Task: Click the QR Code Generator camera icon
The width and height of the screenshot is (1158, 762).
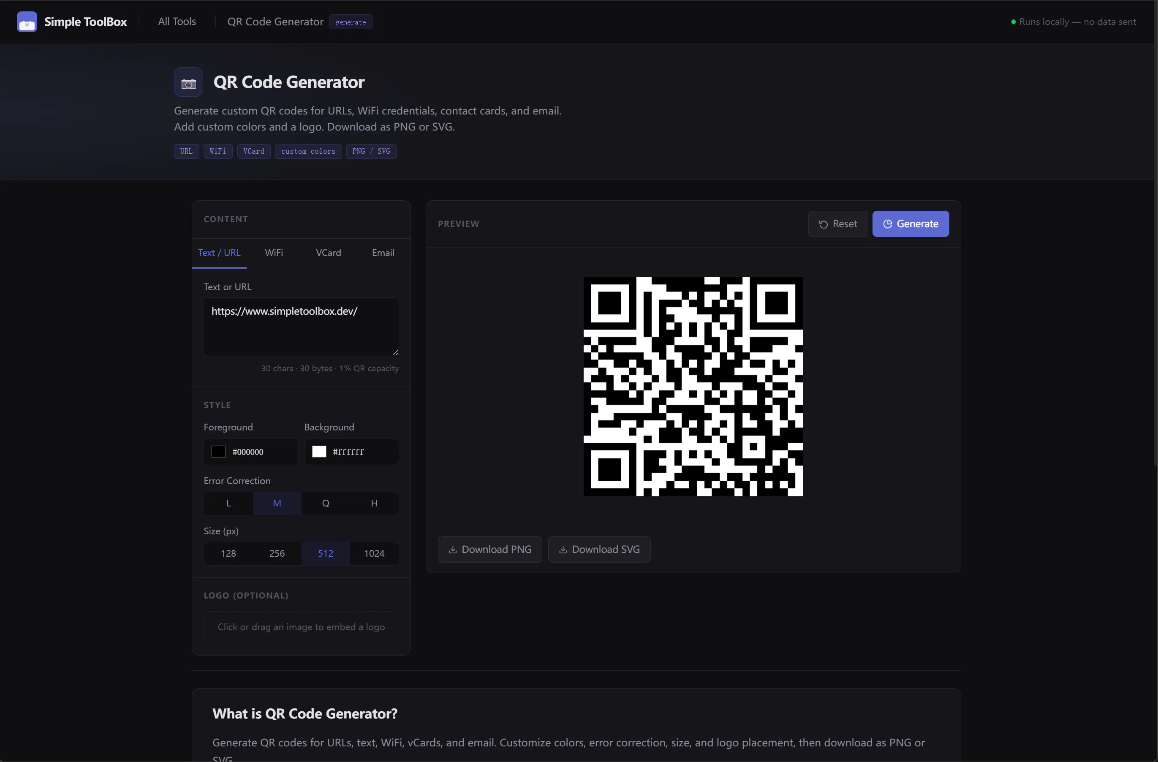Action: [x=188, y=82]
